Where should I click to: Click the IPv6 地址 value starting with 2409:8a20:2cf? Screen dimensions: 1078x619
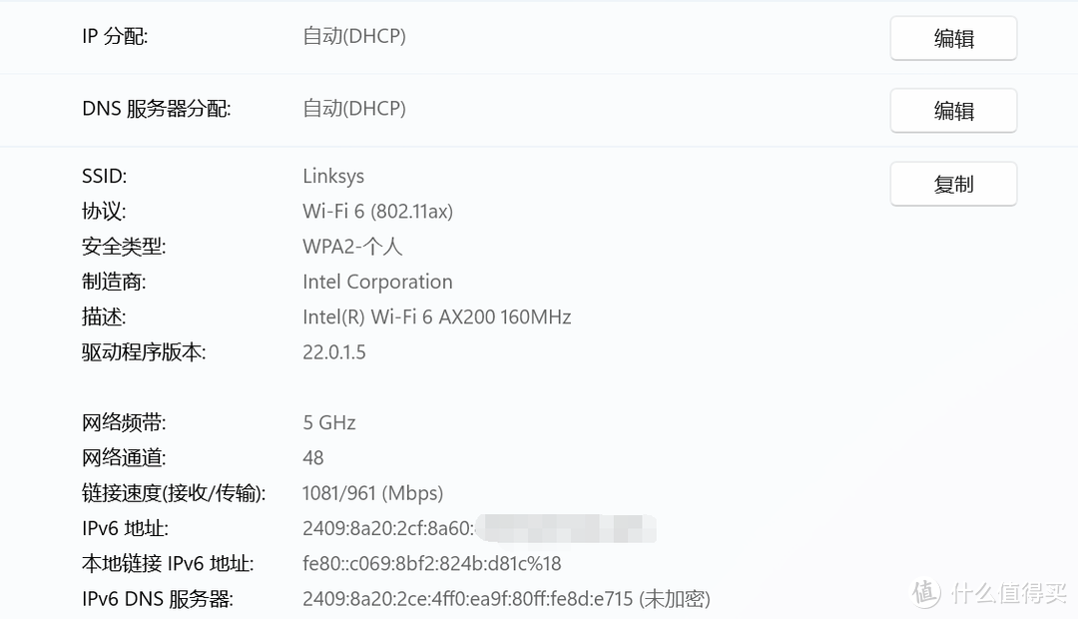[387, 528]
